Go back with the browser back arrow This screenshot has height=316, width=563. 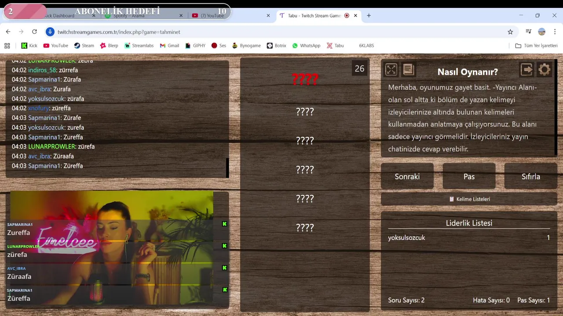pyautogui.click(x=8, y=32)
